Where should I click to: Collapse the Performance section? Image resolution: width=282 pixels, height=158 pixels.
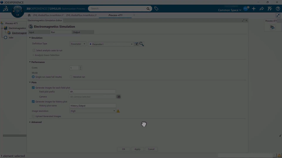tap(30, 62)
